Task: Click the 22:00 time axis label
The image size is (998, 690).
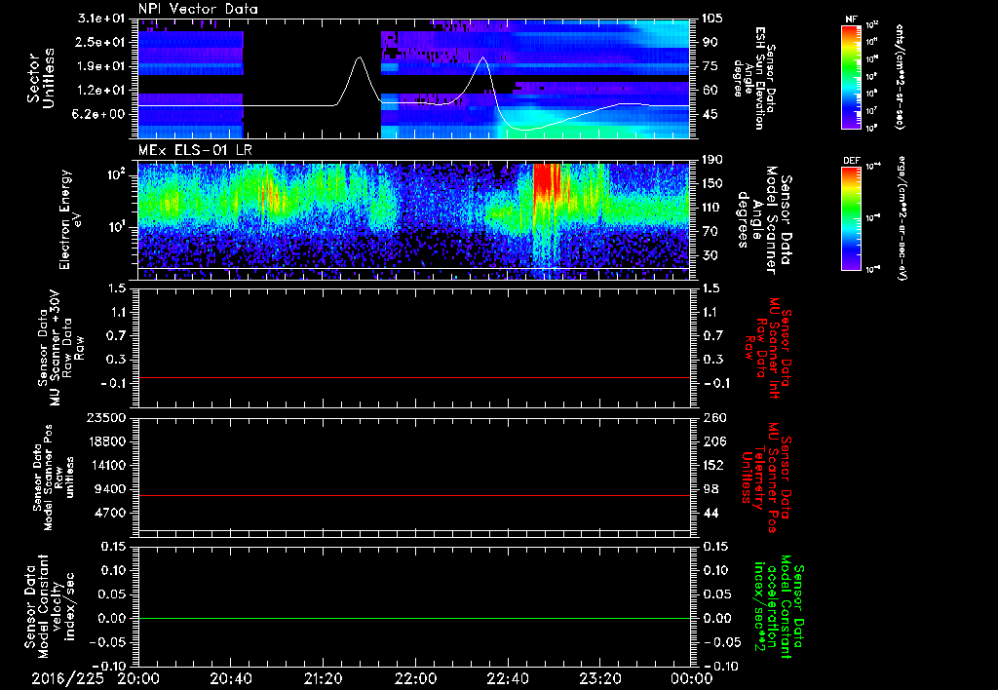Action: point(415,679)
